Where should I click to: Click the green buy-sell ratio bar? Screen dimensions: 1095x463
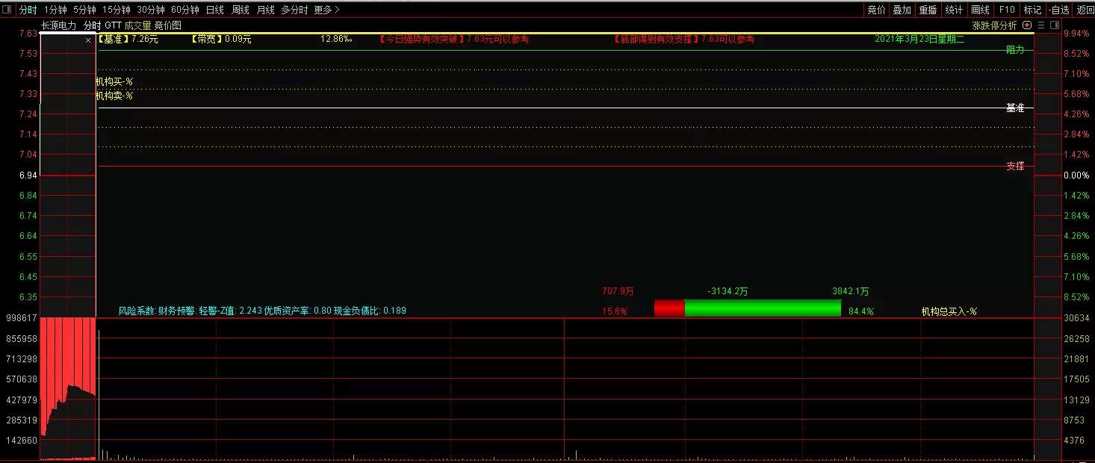point(762,308)
